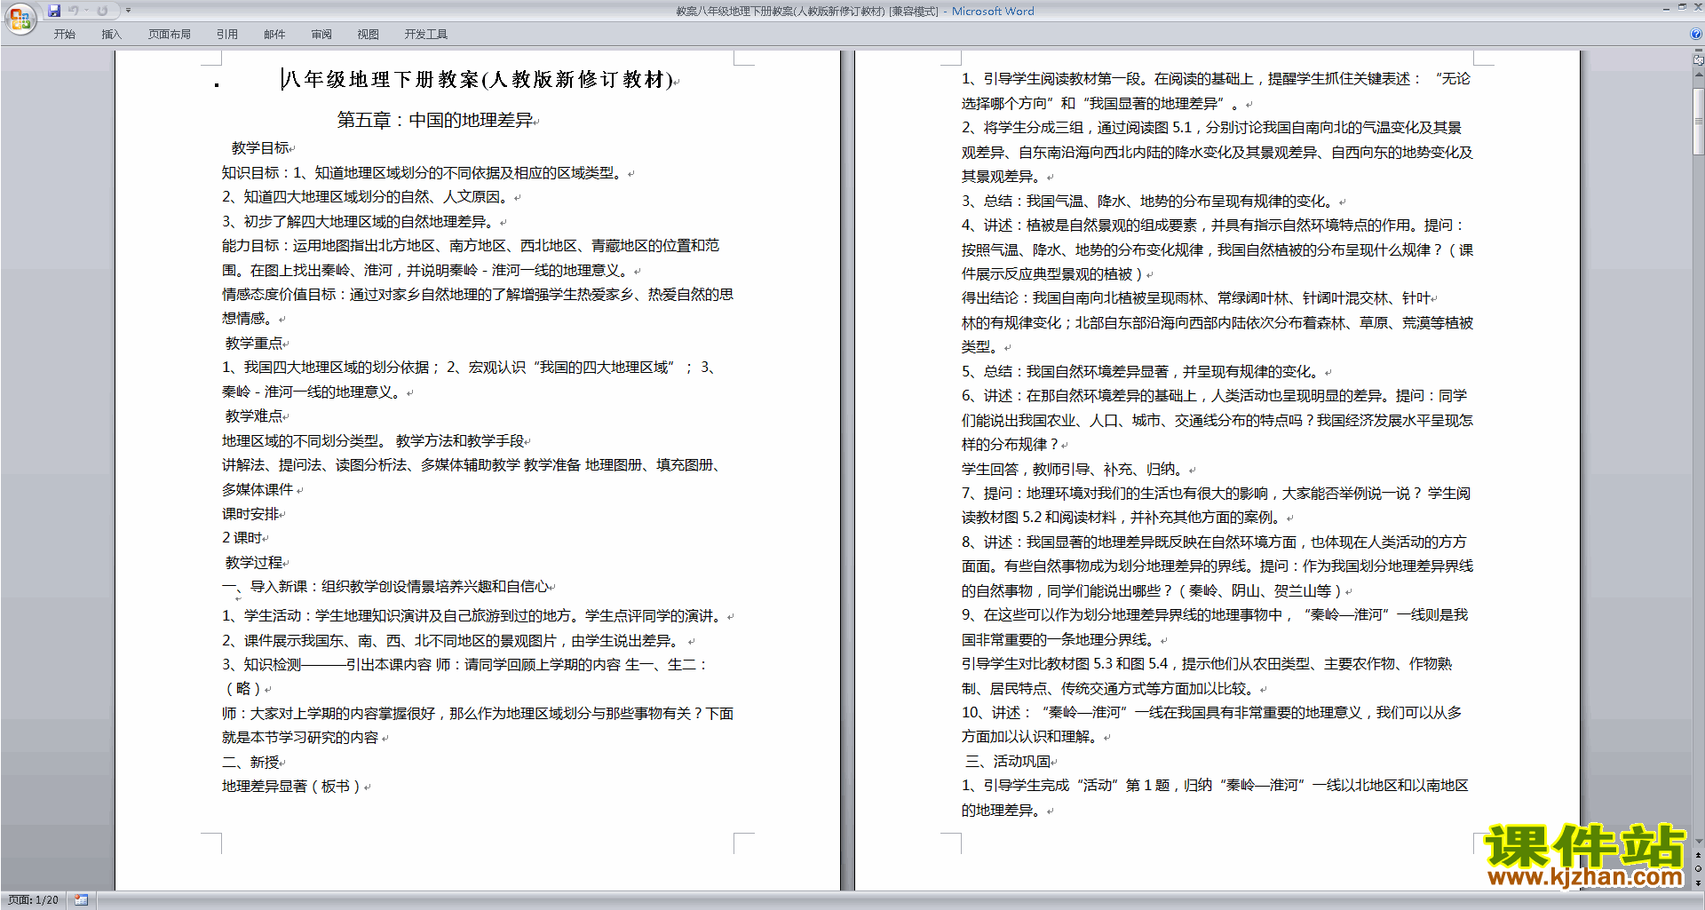The image size is (1705, 910).
Task: Open the 开始 ribbon tab
Action: click(x=64, y=35)
